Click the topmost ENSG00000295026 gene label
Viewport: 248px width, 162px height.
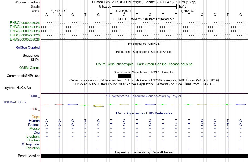tap(25, 23)
